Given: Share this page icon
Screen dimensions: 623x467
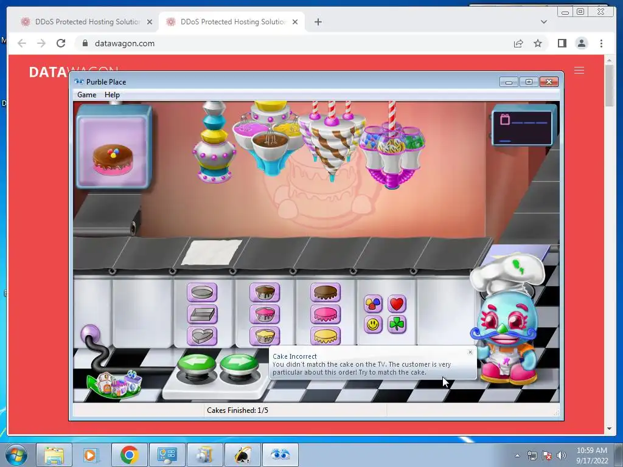Looking at the screenshot, I should coord(518,43).
